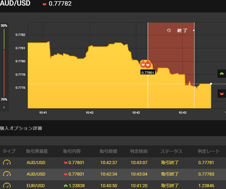Click expiry time 10:43:04

[139, 174]
